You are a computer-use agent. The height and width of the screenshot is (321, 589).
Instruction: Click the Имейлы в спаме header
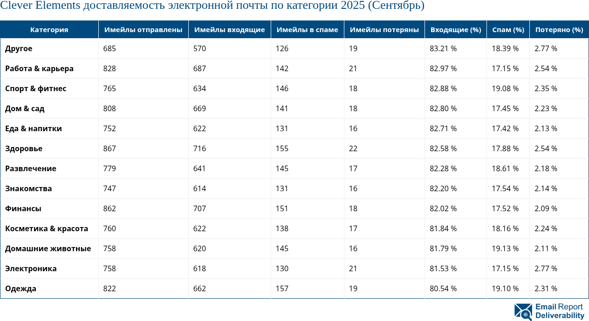[x=307, y=30]
